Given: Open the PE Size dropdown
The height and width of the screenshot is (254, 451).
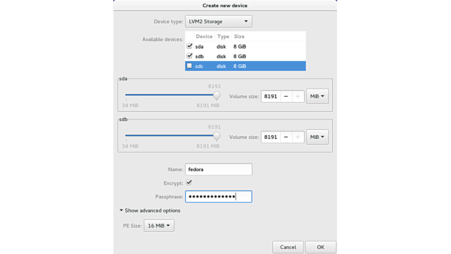Looking at the screenshot, I should click(x=160, y=226).
